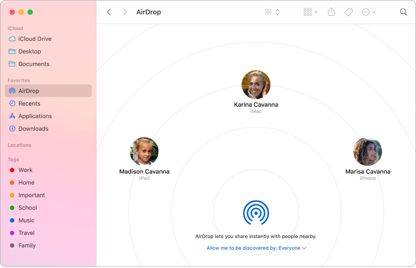
Task: Open Search in the Finder toolbar
Action: pos(403,12)
